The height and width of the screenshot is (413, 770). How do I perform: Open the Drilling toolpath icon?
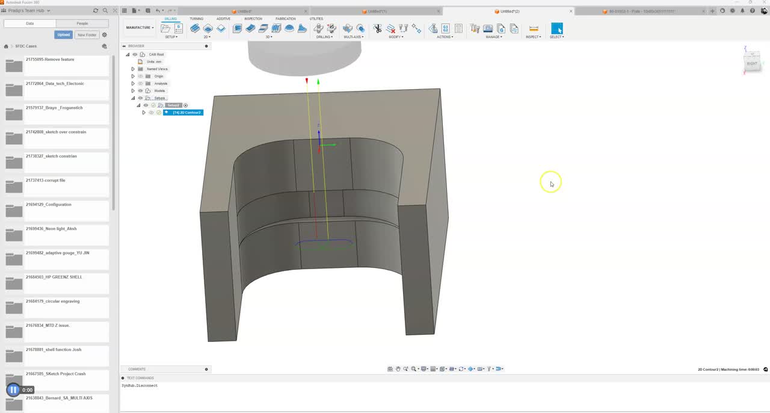(318, 28)
